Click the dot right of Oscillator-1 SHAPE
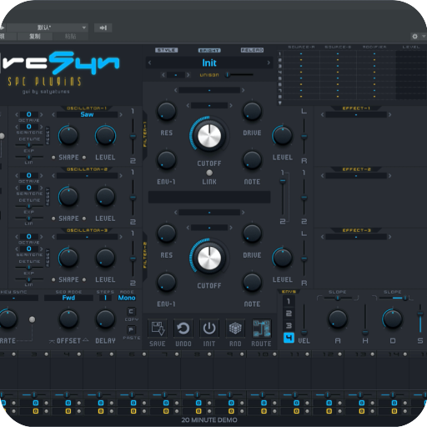Screen dimensions: 427x427 [84, 158]
